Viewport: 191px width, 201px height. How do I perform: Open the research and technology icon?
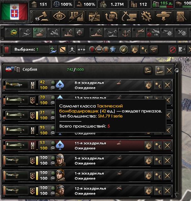tap(77, 16)
